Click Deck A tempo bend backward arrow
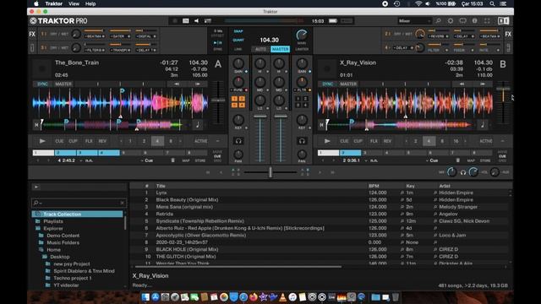This screenshot has width=541, height=304. (177, 84)
